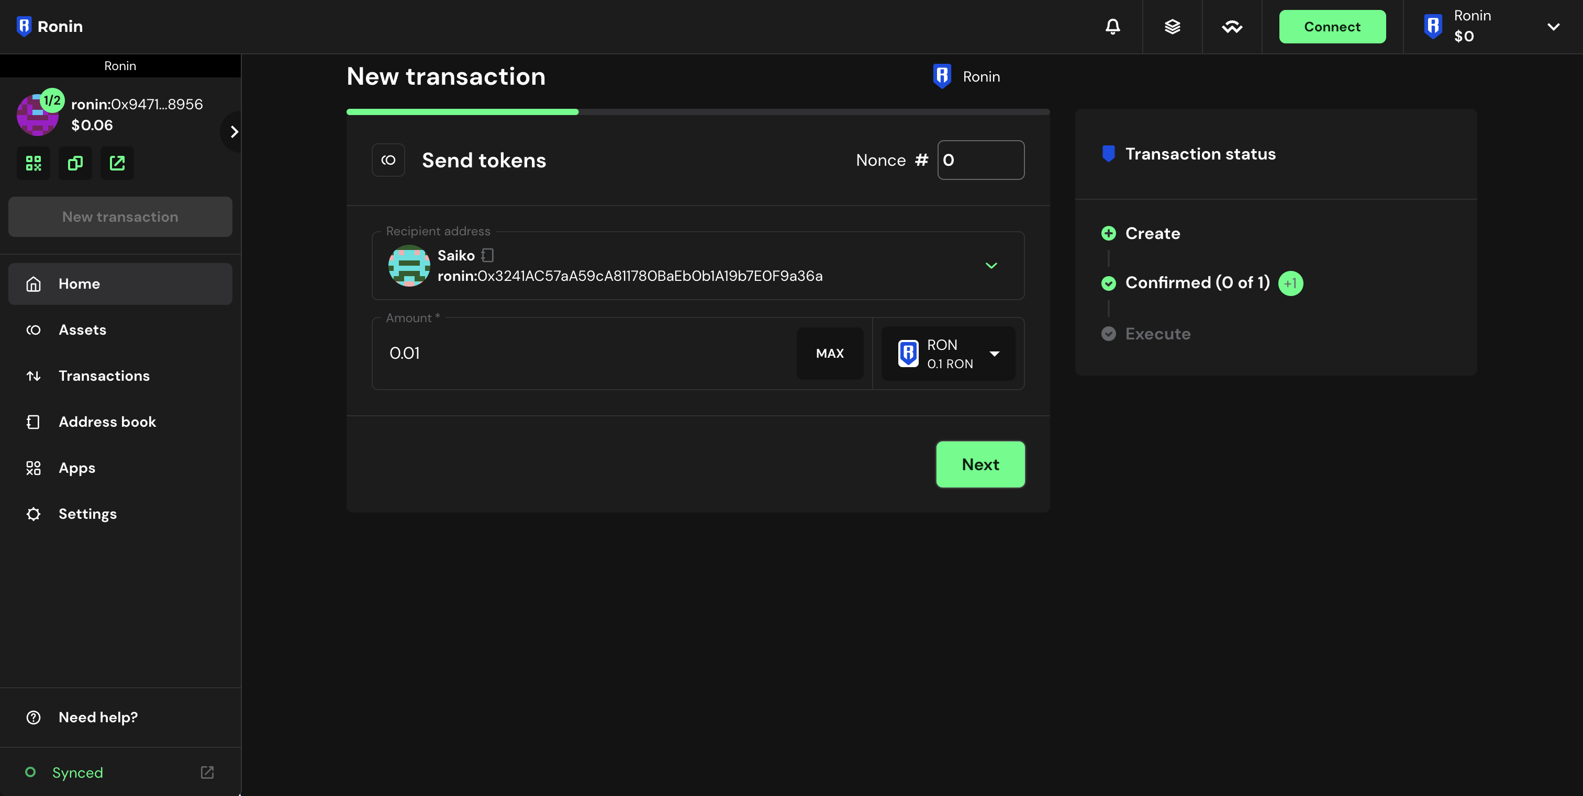Viewport: 1583px width, 796px height.
Task: Open Safe address in block explorer
Action: [117, 163]
